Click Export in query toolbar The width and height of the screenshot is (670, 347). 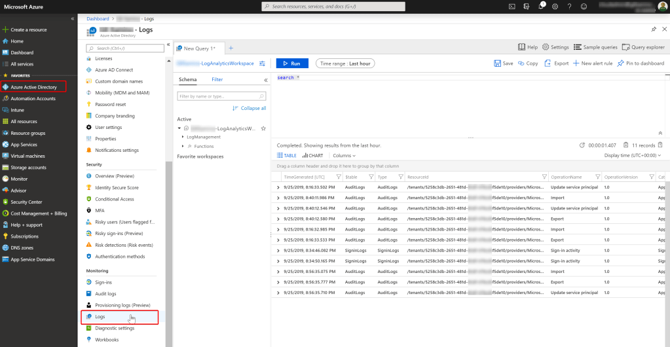tap(557, 64)
